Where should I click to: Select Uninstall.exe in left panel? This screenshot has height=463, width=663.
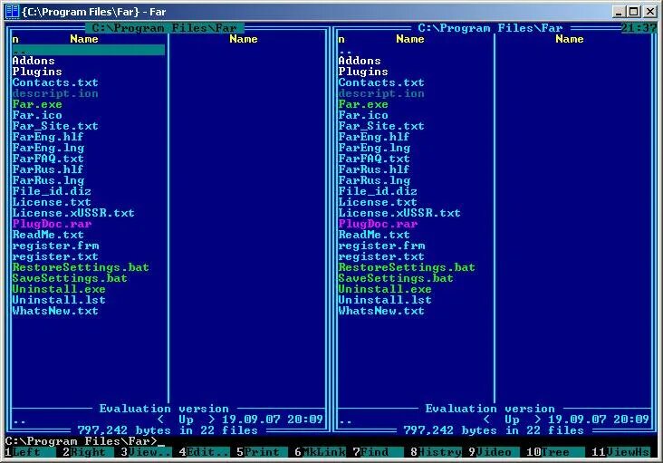(x=59, y=289)
